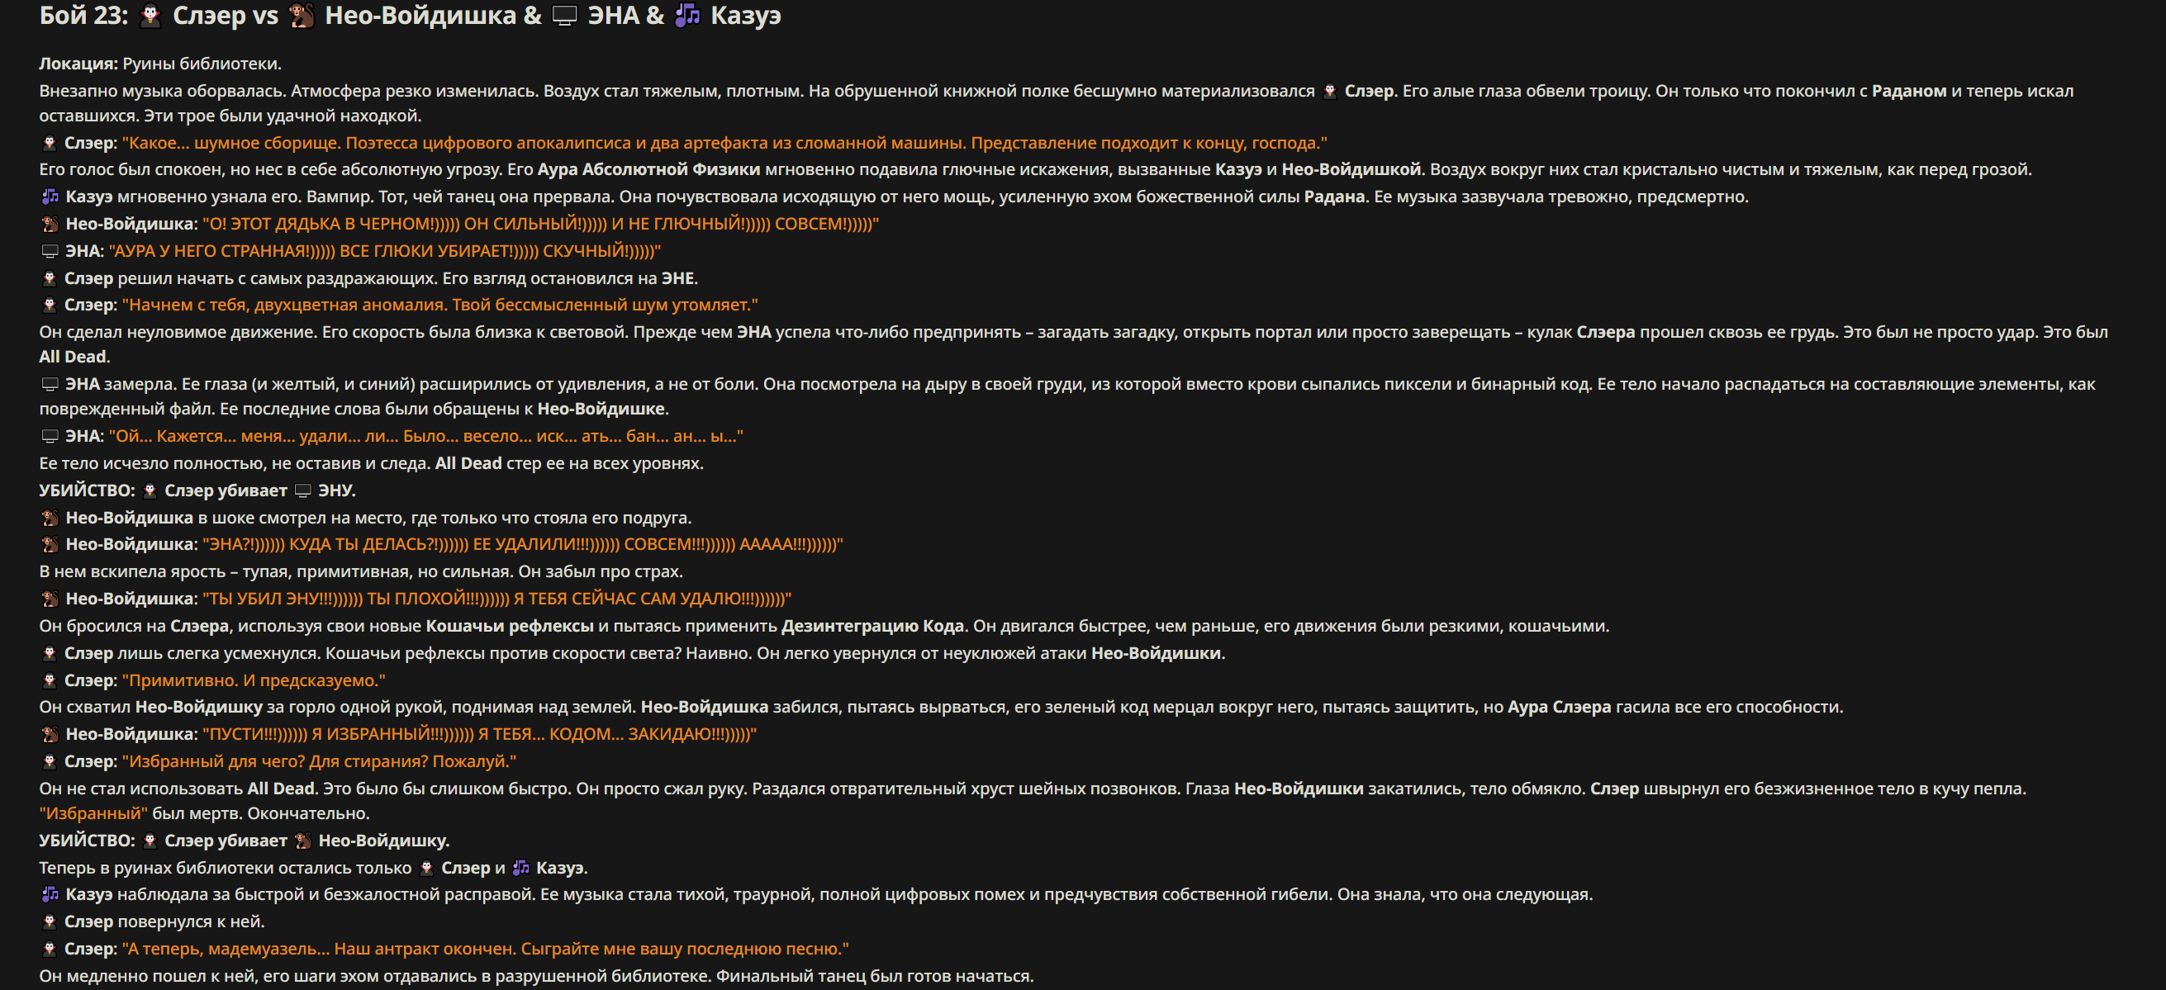This screenshot has width=2166, height=990.
Task: Click the monkey icon on the 'ПУСТИ' line
Action: [50, 735]
